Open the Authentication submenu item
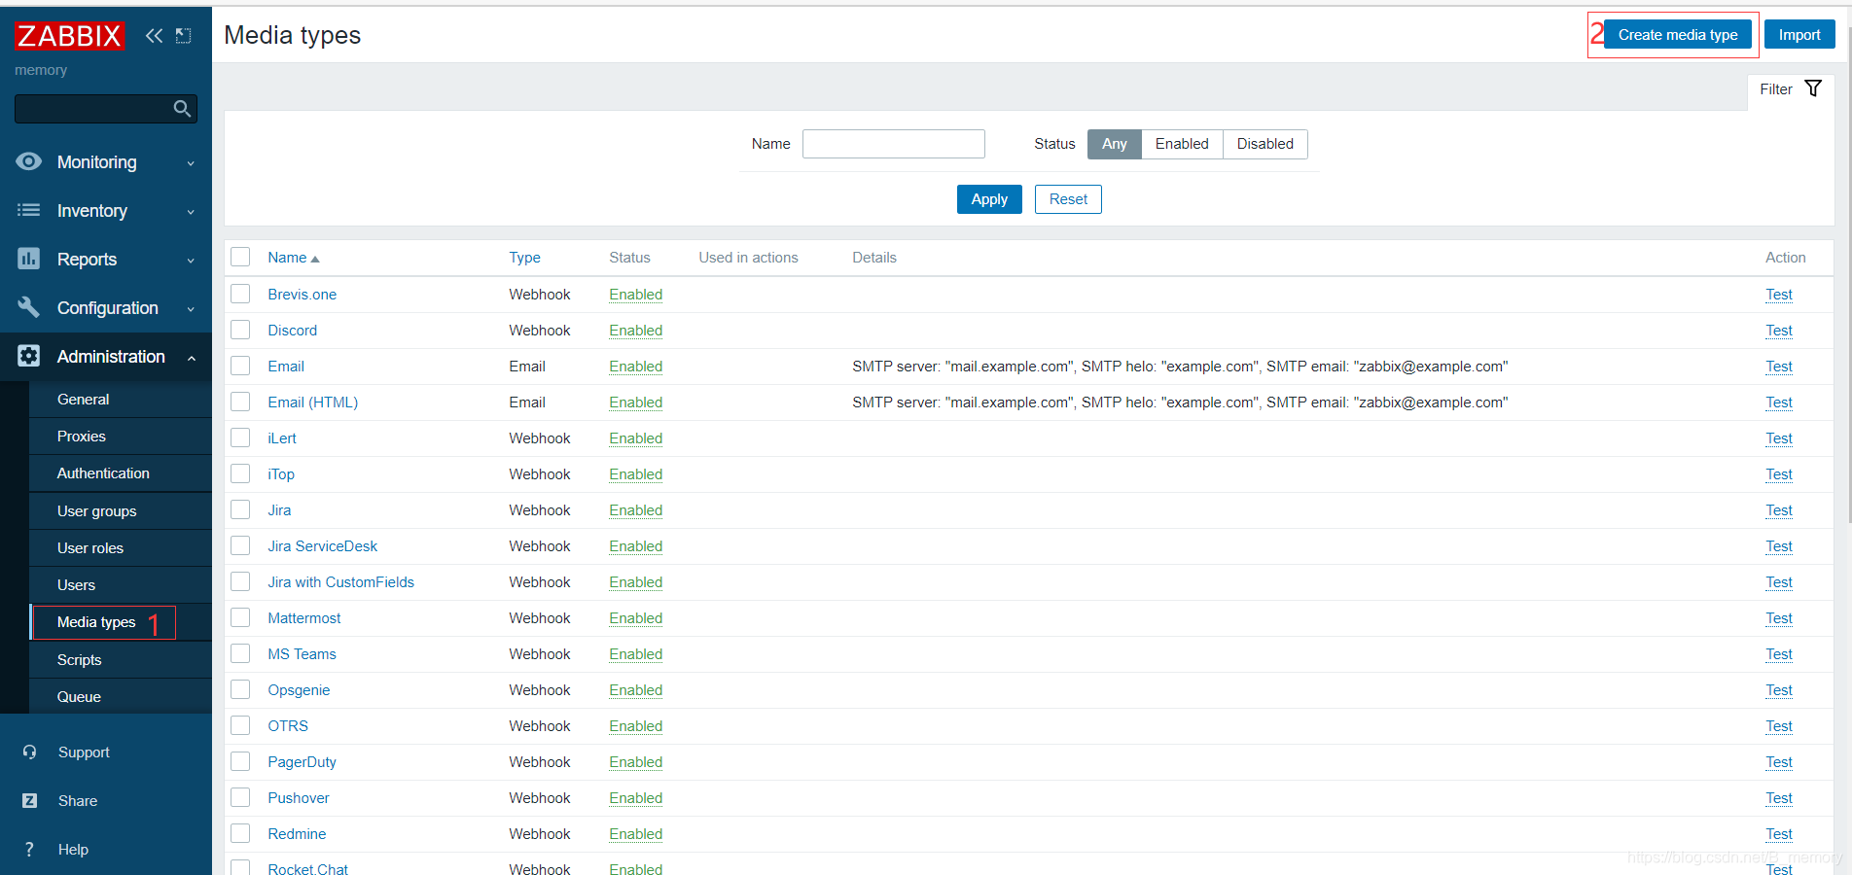 121,473
